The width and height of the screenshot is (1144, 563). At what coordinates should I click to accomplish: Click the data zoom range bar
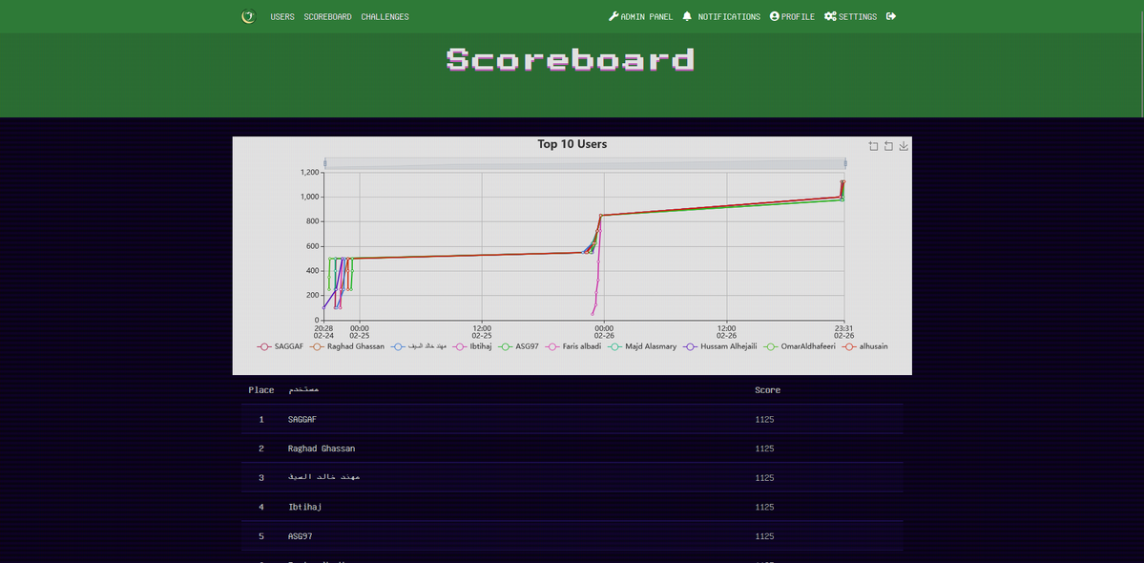[x=585, y=164]
